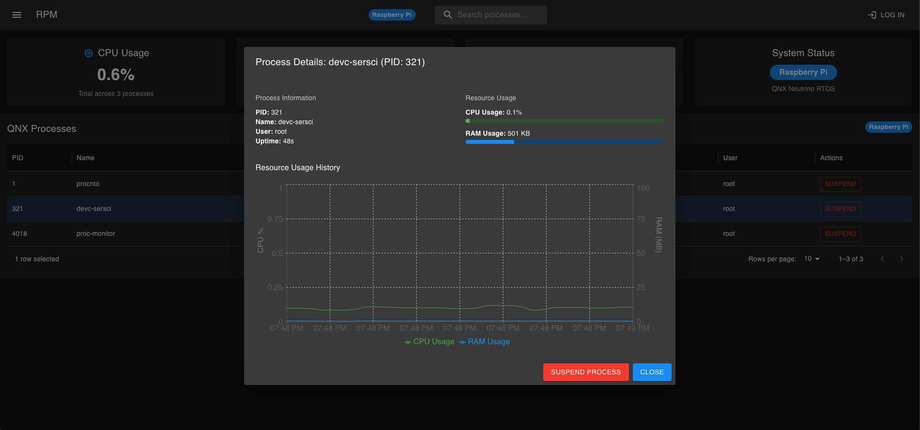Click Suspend Process button
Image resolution: width=920 pixels, height=430 pixels.
tap(585, 372)
